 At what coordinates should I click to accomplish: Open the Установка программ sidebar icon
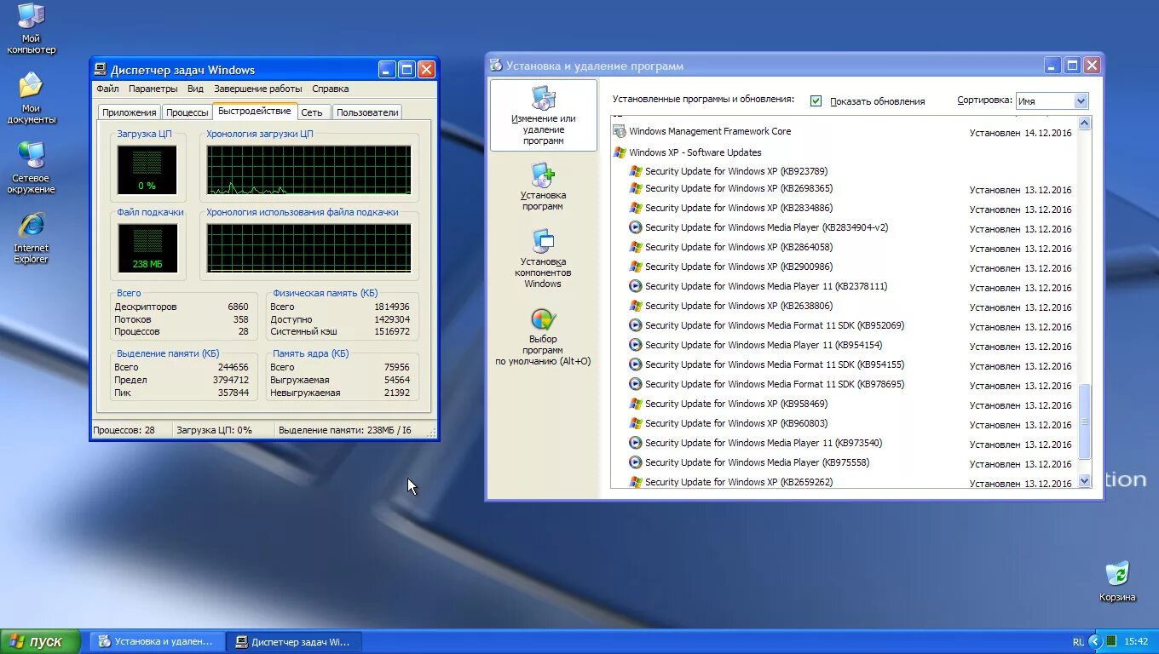543,181
